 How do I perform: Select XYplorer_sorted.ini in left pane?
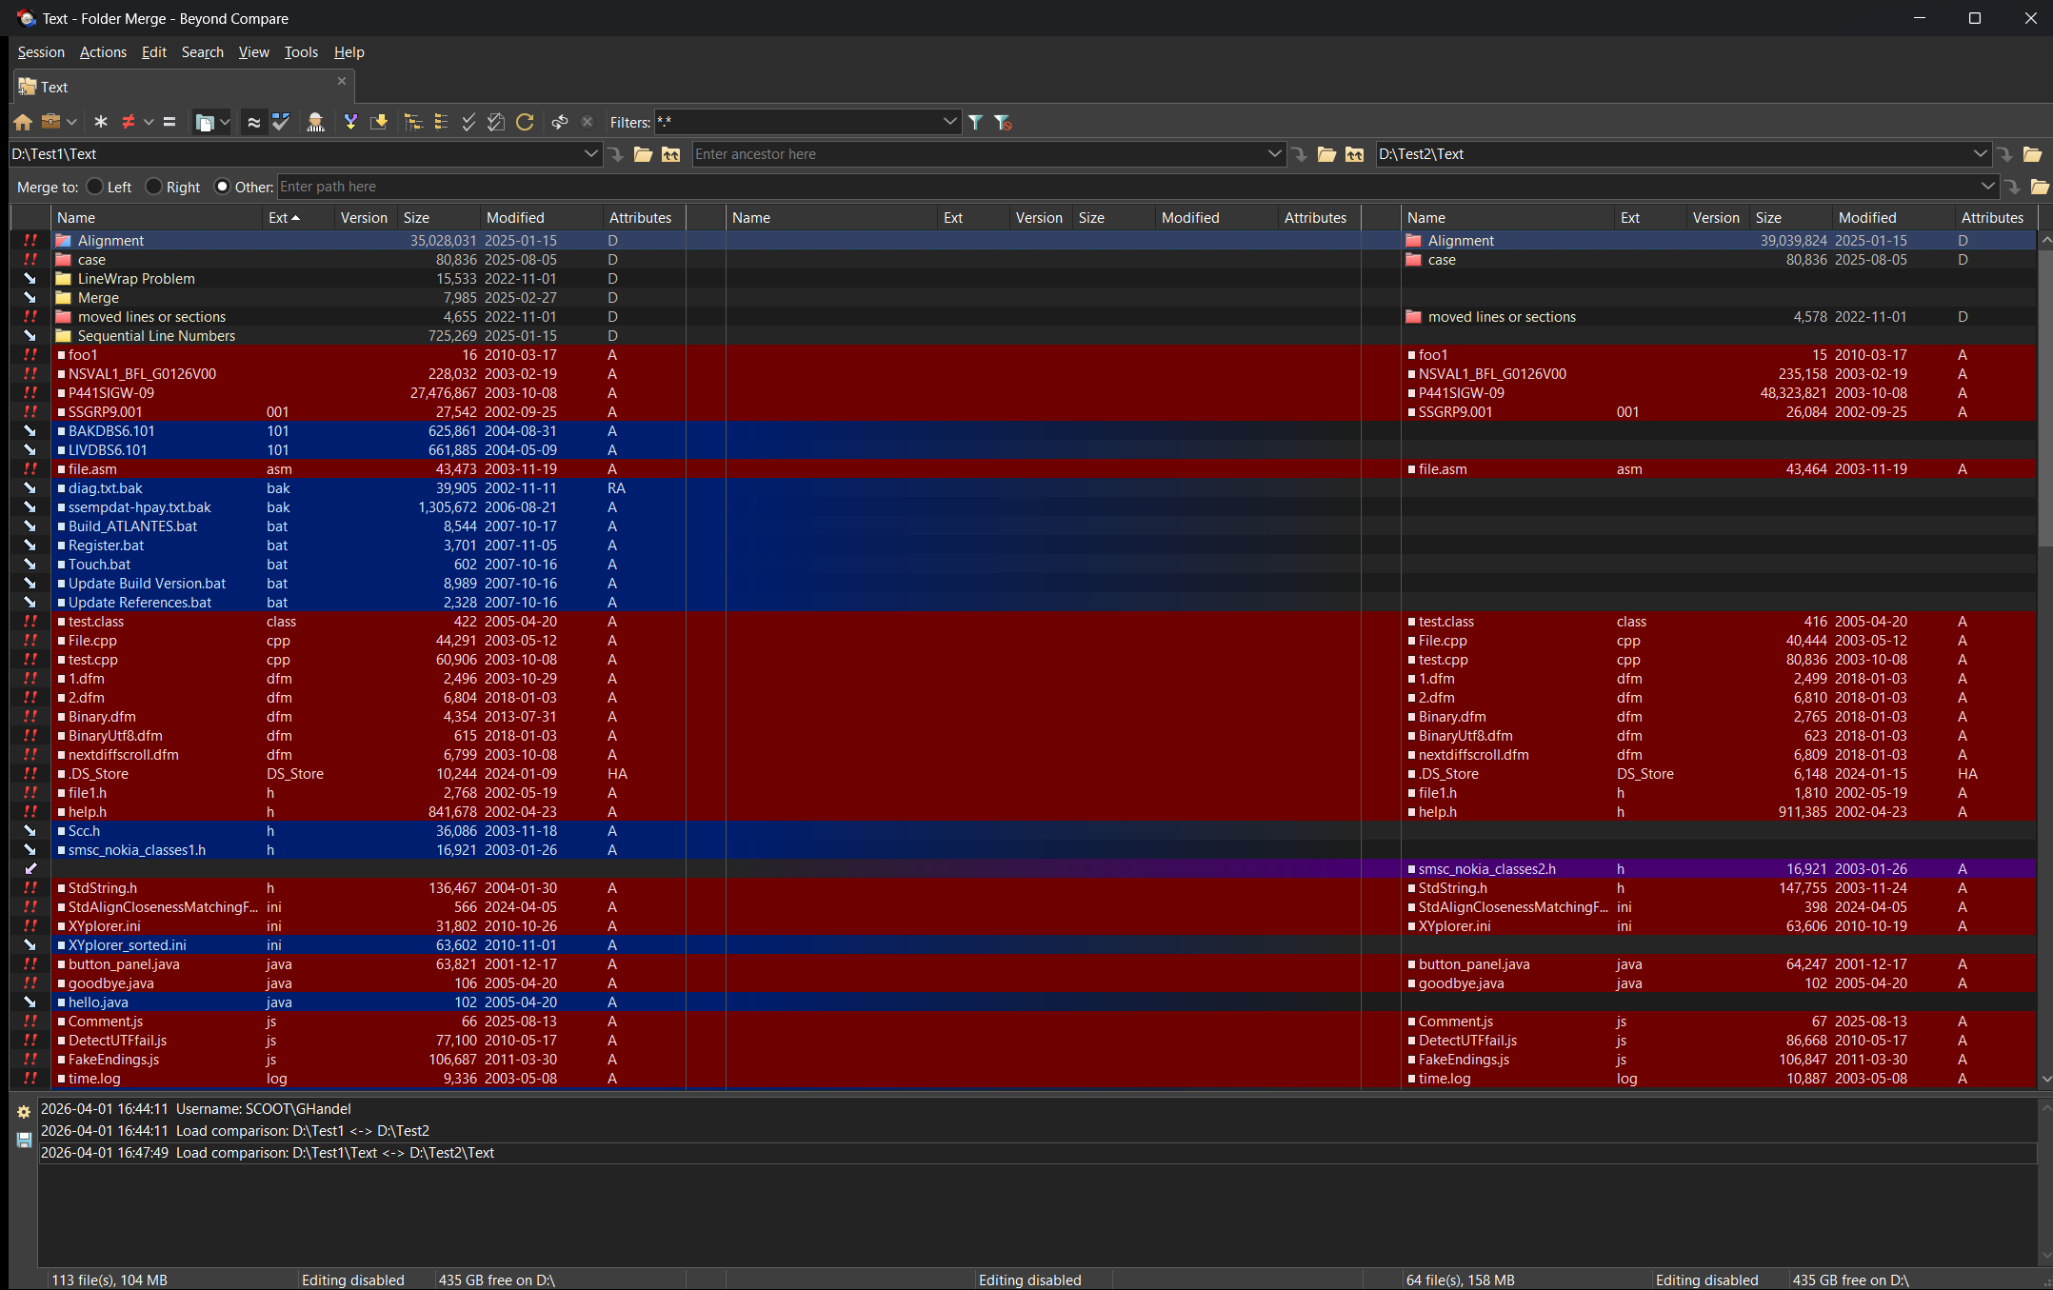pyautogui.click(x=128, y=945)
